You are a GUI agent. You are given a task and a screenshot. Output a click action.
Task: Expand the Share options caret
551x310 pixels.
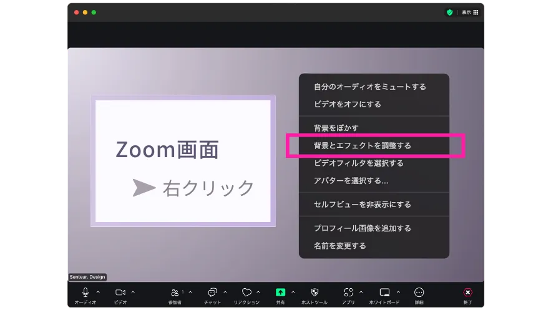coord(293,292)
